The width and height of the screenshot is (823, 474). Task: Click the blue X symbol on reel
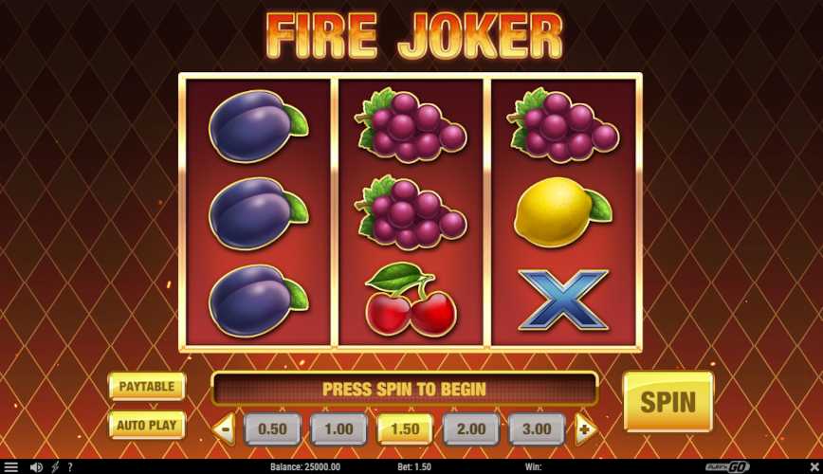(x=563, y=300)
